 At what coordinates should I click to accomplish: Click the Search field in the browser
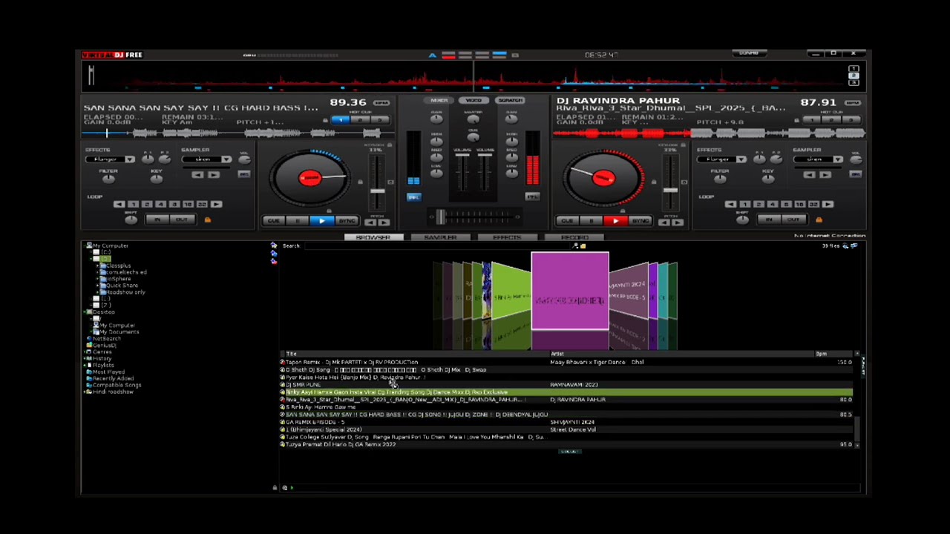(x=438, y=245)
